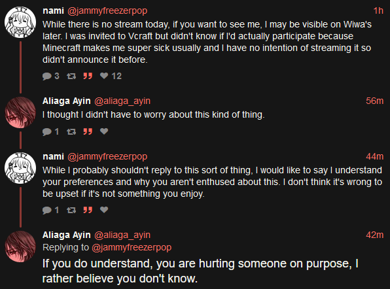Open the 'Replying to @jammyfreezerpop' mention link
This screenshot has height=289, width=390.
point(132,248)
